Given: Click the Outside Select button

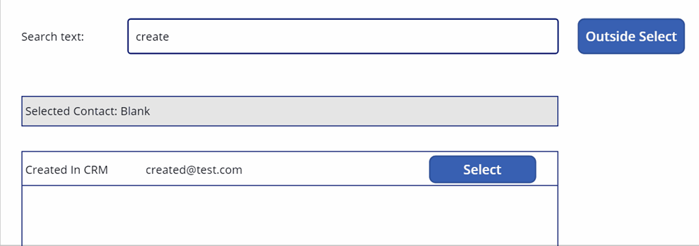Looking at the screenshot, I should click(631, 36).
